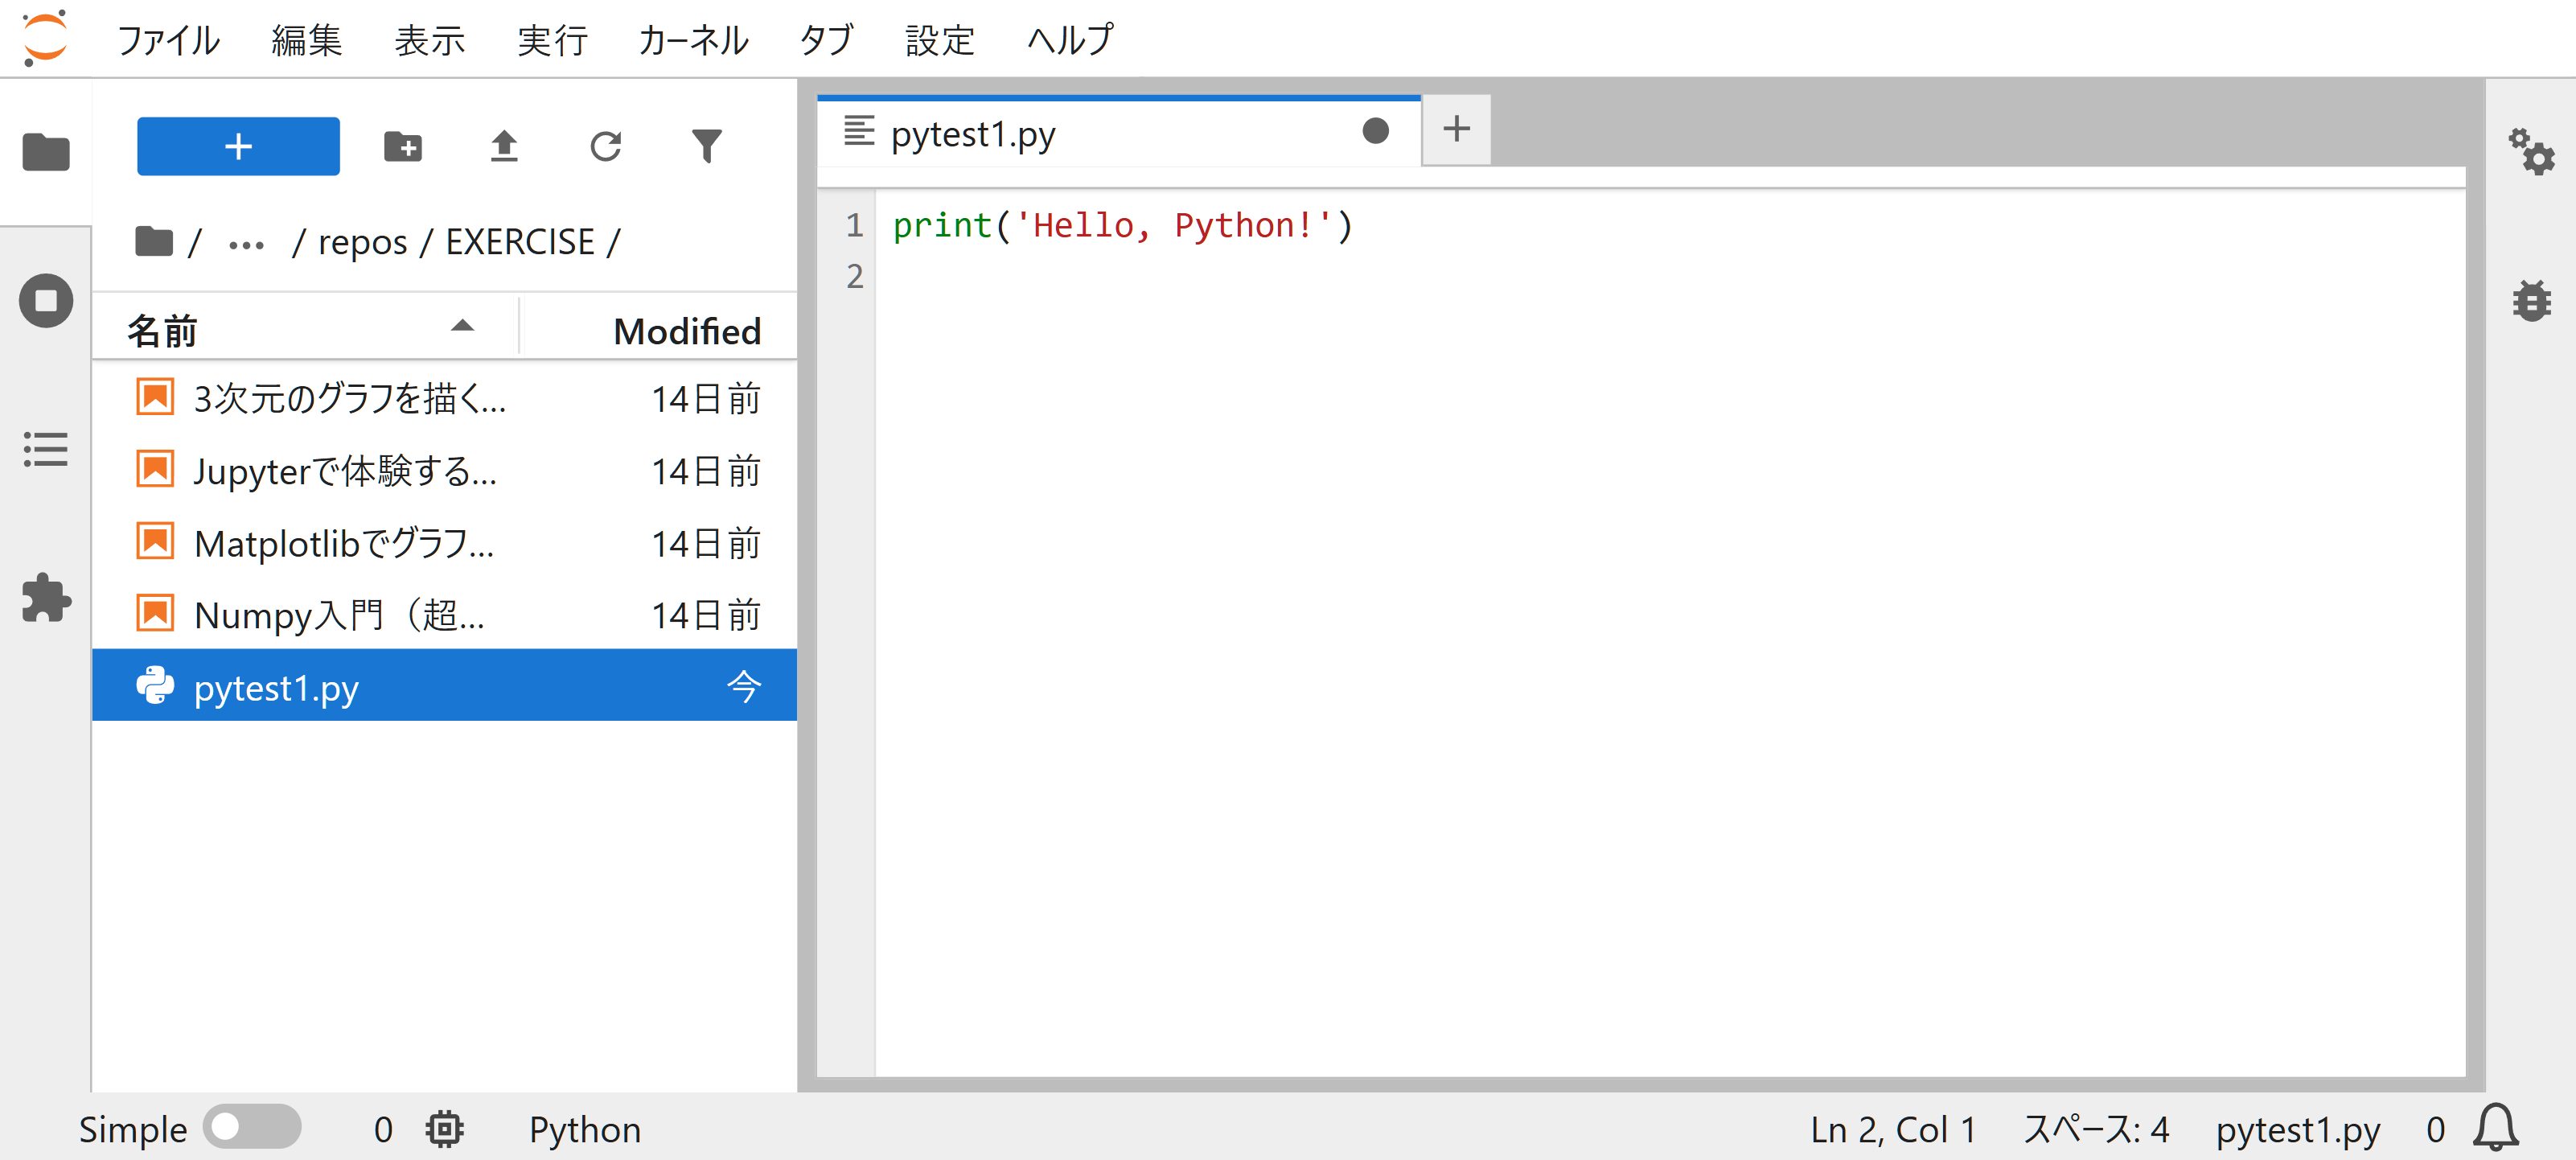Open the table of contents panel
The height and width of the screenshot is (1160, 2576).
tap(45, 450)
